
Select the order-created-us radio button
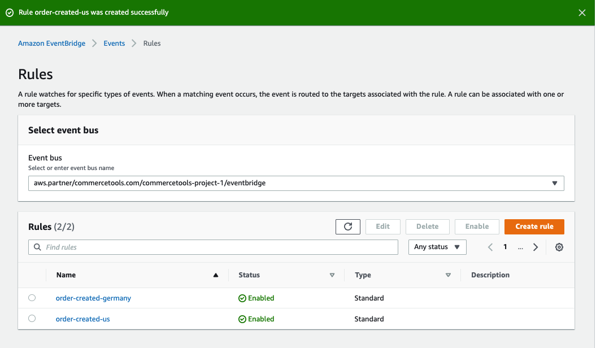(32, 319)
